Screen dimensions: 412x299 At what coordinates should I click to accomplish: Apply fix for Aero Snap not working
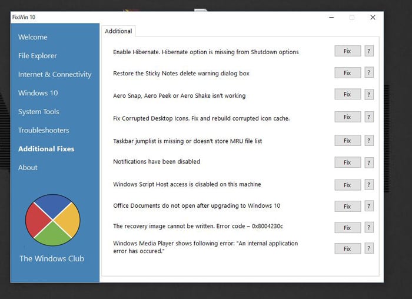[x=348, y=94]
